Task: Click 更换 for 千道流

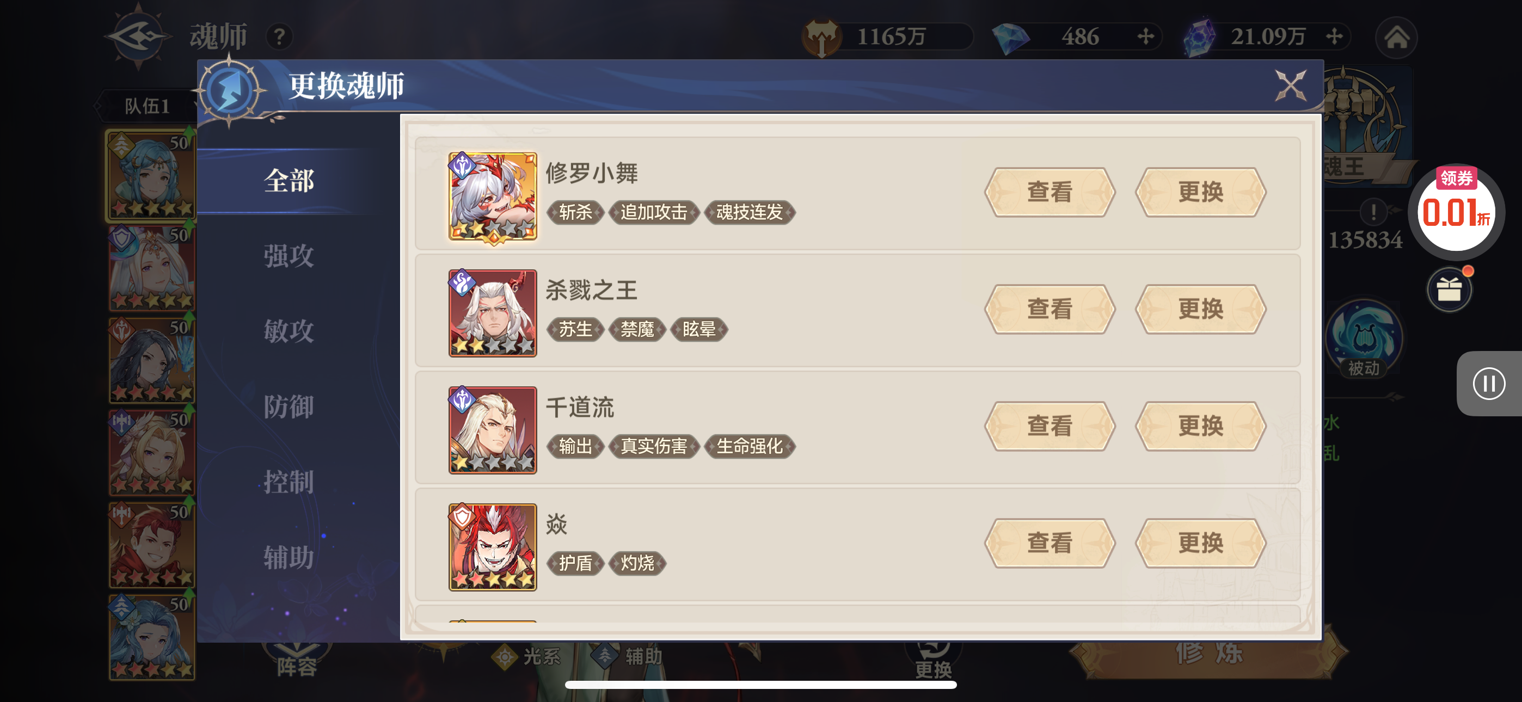Action: 1201,426
